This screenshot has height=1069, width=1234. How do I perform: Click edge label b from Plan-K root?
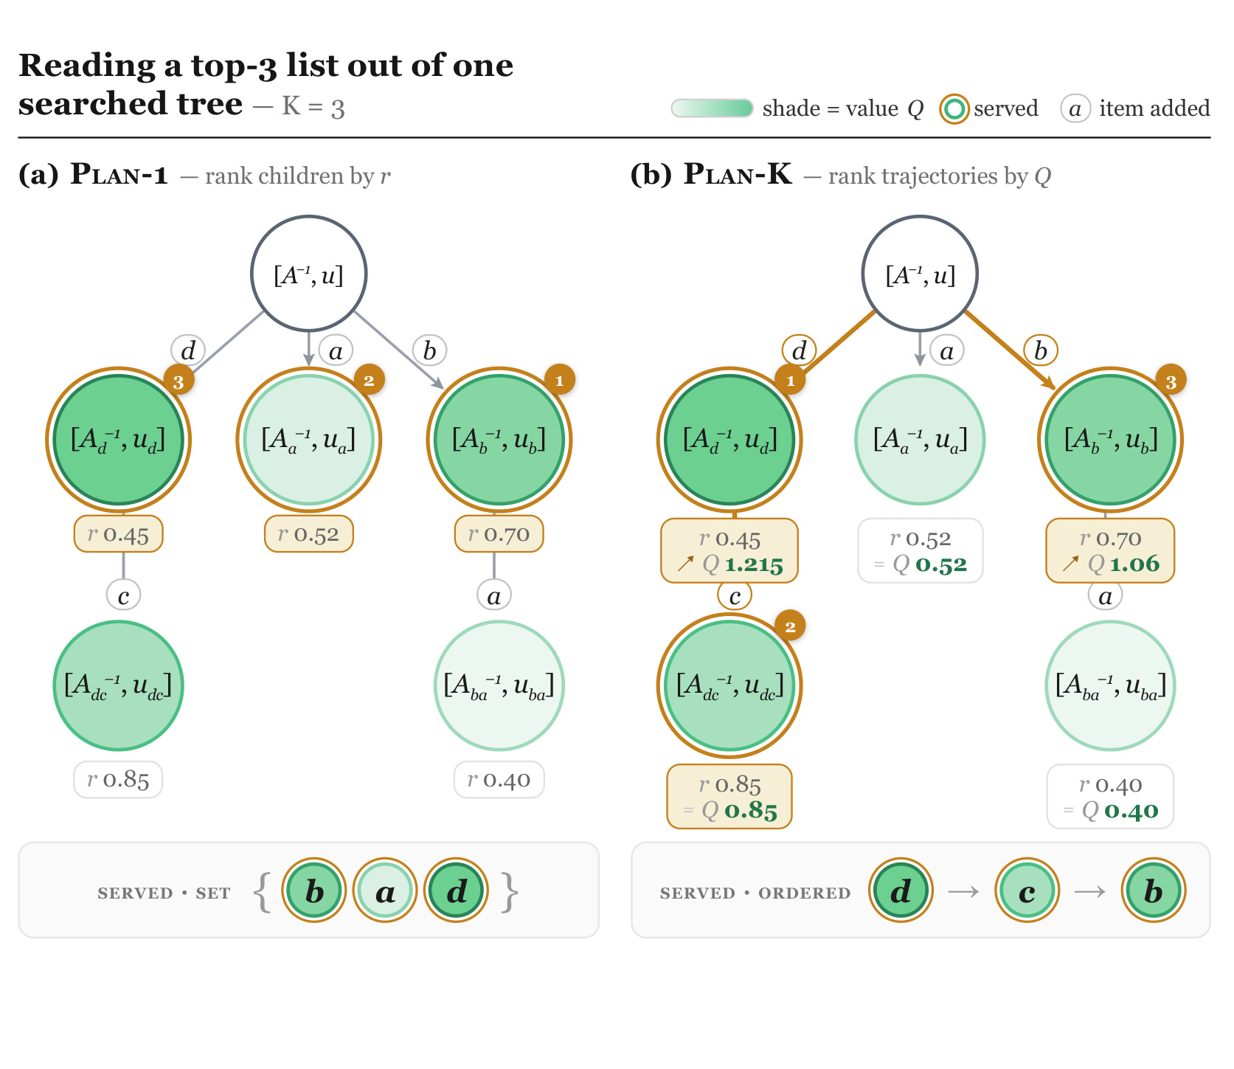click(x=1041, y=350)
